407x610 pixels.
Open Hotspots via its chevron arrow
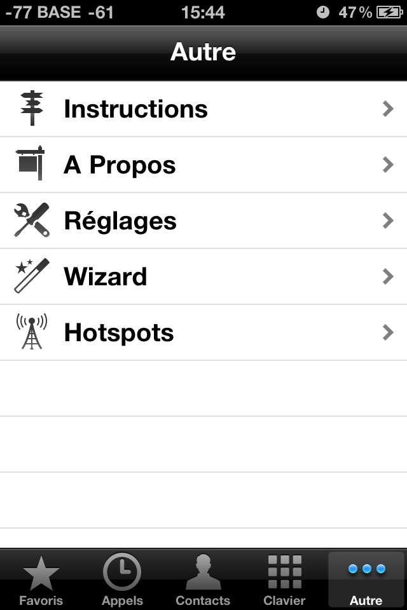click(x=388, y=332)
